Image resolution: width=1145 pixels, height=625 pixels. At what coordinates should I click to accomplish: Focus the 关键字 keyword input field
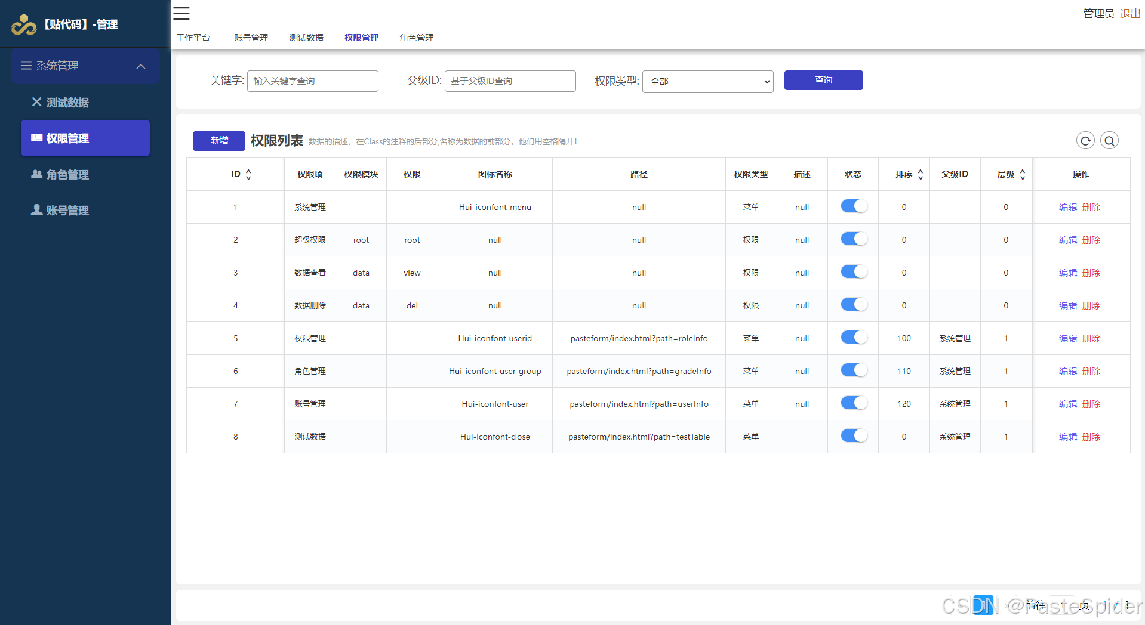313,81
